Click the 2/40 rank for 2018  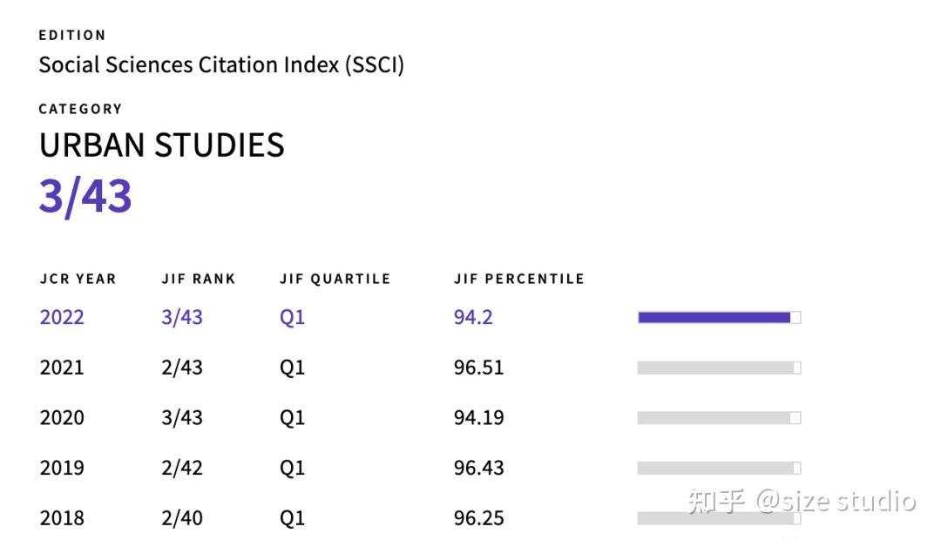[x=182, y=518]
